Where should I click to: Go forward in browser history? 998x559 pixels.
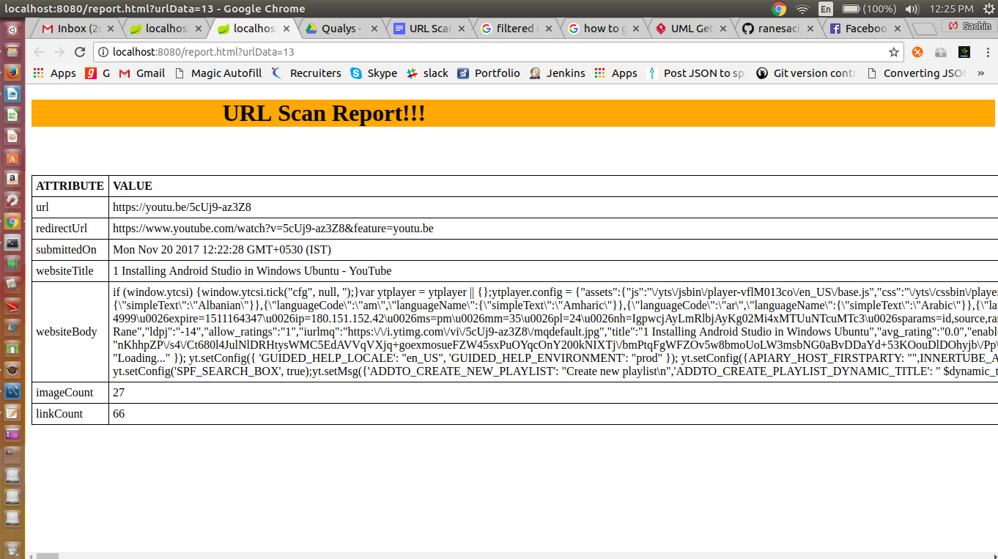[x=59, y=52]
